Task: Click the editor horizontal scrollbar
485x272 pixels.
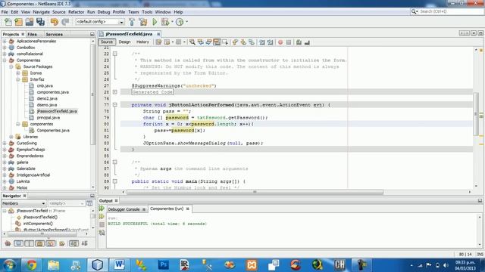Action: point(255,192)
